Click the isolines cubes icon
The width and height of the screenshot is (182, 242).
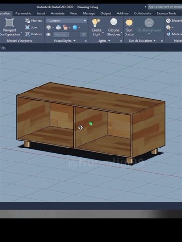[65, 27]
